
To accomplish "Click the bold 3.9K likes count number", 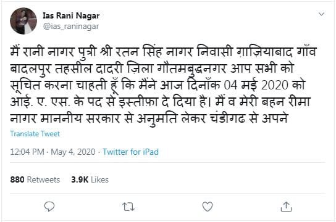I will tap(80, 179).
